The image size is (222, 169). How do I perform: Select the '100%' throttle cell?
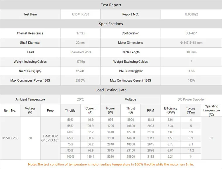(x=70, y=156)
